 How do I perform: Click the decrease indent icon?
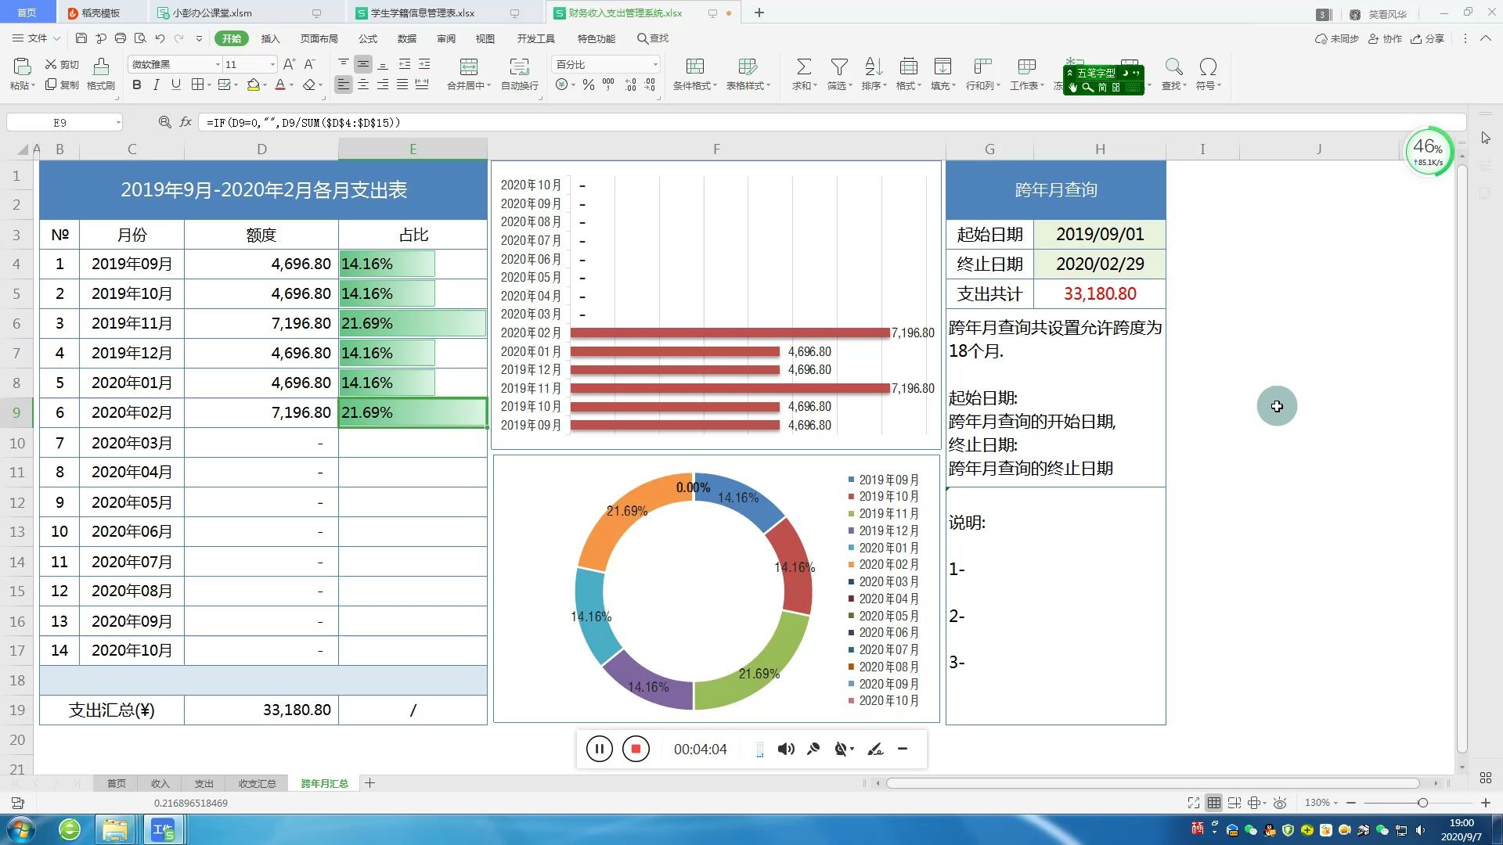tap(405, 64)
